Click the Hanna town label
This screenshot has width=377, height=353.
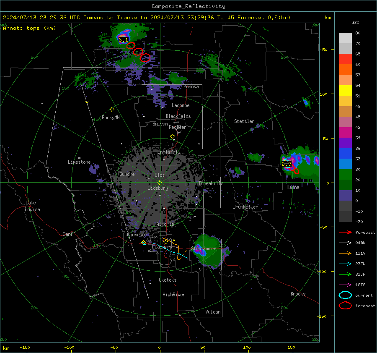pos(293,187)
